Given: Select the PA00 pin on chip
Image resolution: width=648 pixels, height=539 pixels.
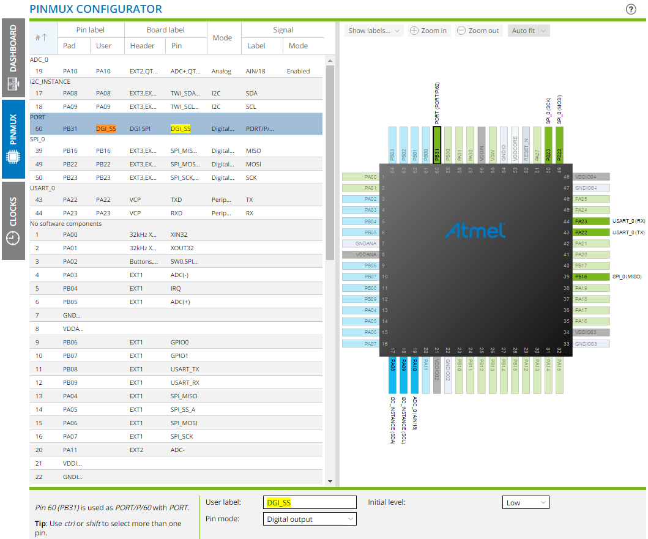Looking at the screenshot, I should click(x=360, y=177).
